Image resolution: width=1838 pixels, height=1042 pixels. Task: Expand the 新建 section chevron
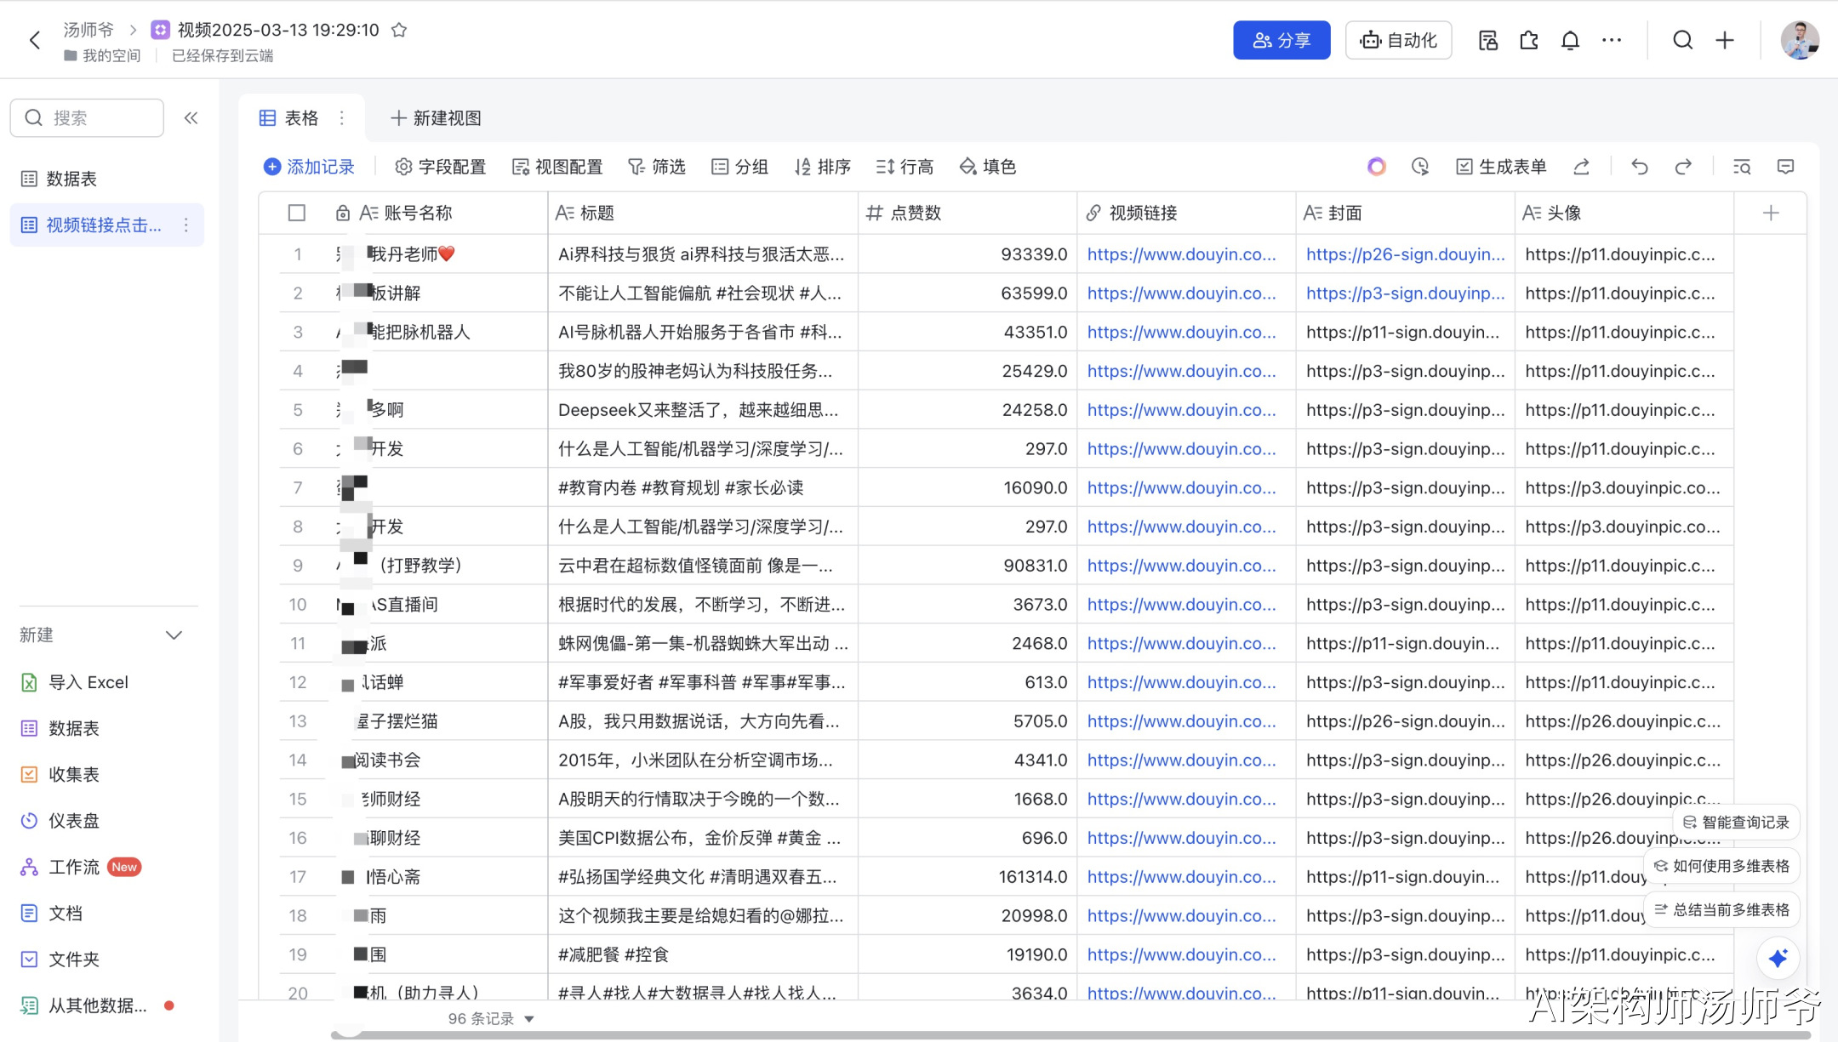click(x=174, y=635)
